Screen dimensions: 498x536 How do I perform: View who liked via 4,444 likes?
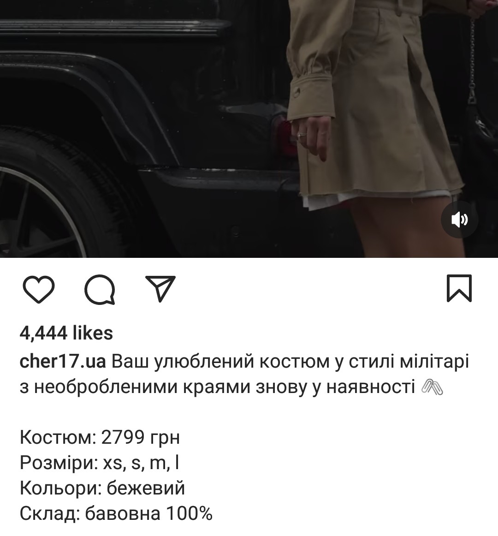click(66, 333)
